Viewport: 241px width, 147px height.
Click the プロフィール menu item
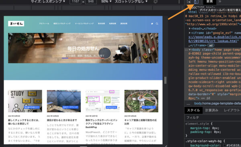pyautogui.click(x=44, y=24)
